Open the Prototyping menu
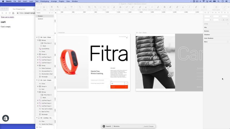Screen dimensions: 230x129 tap(44, 1)
